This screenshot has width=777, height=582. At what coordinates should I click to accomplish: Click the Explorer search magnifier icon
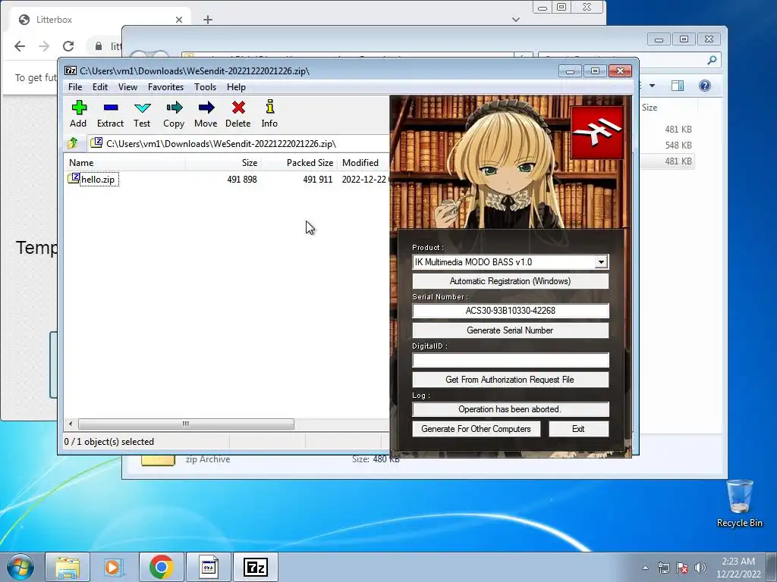[x=712, y=60]
